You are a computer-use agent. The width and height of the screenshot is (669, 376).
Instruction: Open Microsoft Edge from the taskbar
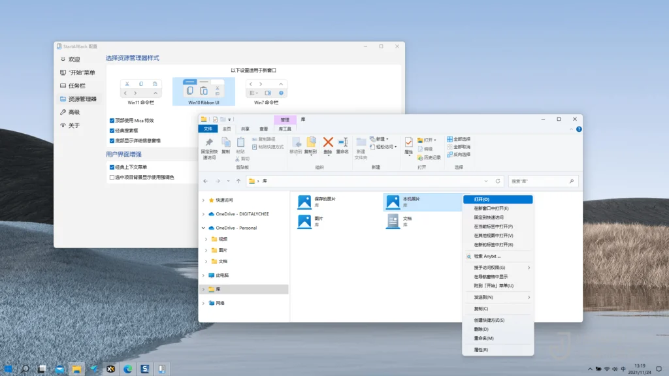point(127,369)
